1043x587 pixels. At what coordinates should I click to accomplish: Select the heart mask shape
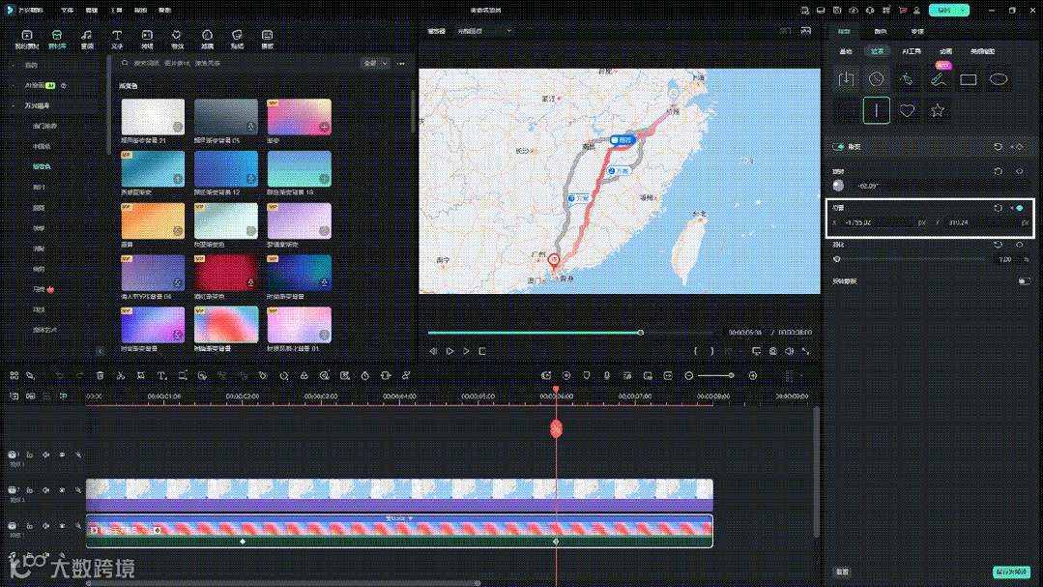pos(908,110)
